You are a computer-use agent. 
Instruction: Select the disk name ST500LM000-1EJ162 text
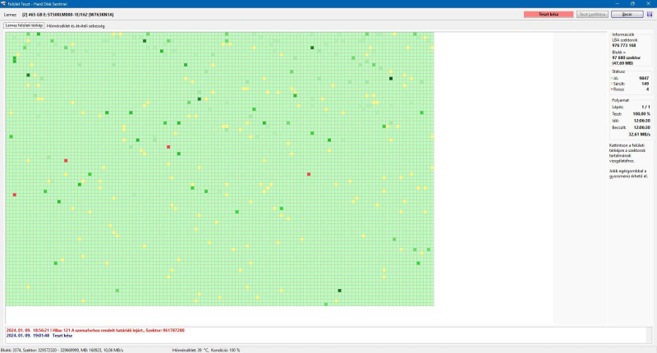click(67, 15)
